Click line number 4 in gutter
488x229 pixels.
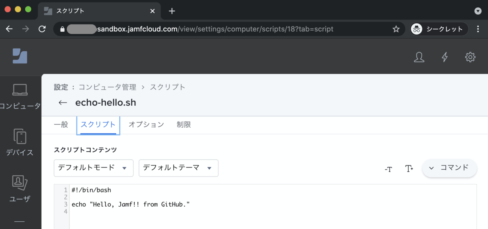coord(65,212)
